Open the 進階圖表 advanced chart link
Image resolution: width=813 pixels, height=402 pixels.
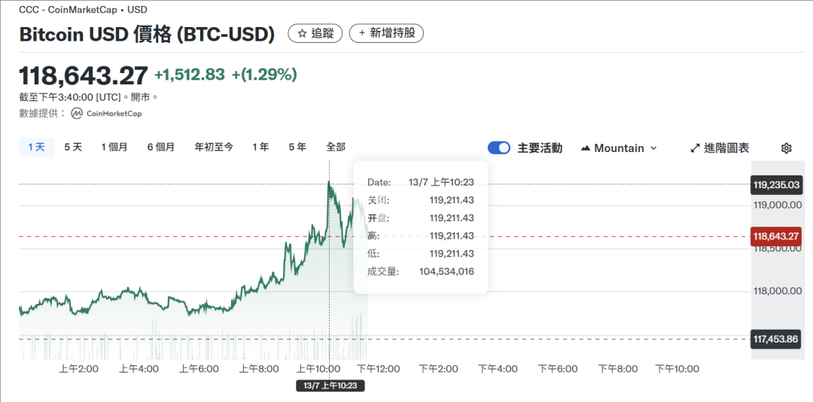720,148
